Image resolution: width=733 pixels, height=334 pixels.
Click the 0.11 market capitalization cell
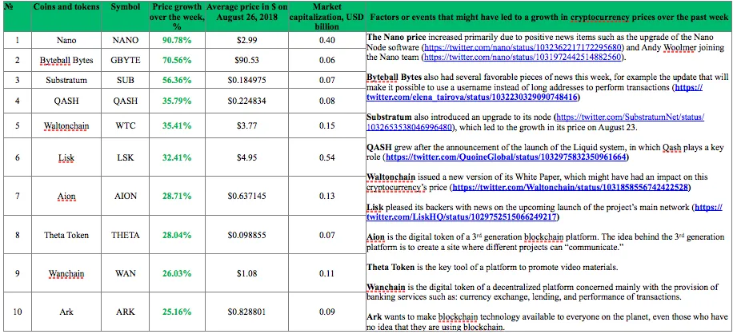(326, 273)
